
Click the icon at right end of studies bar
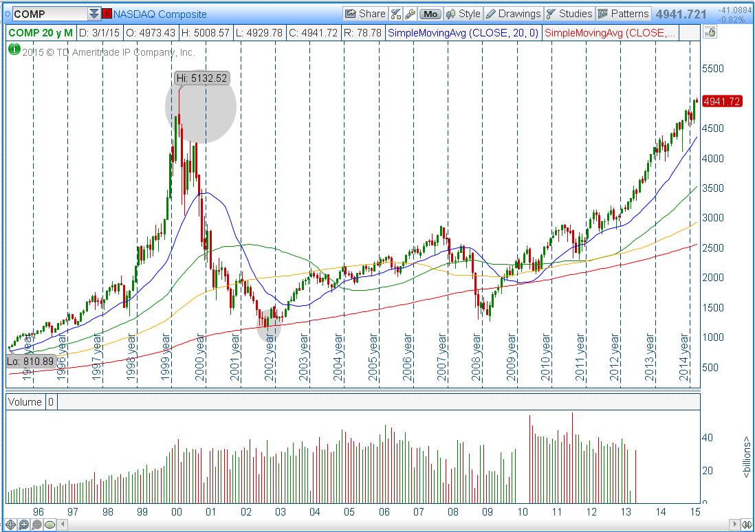(x=710, y=32)
